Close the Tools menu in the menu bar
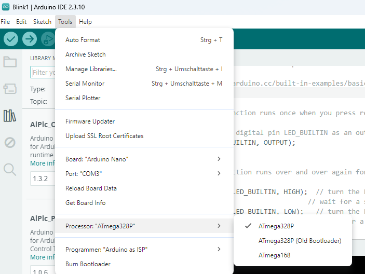The height and width of the screenshot is (274, 365). click(65, 22)
